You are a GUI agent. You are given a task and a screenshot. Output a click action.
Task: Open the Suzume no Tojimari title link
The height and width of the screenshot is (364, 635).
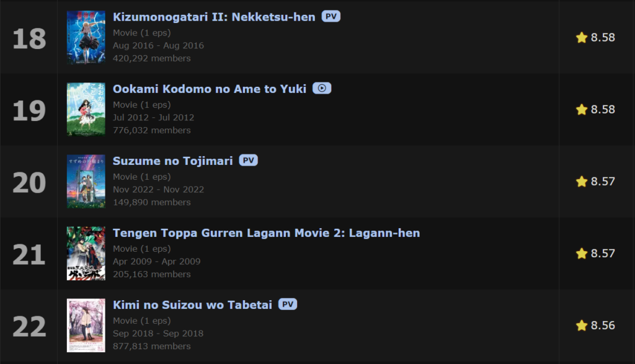click(172, 161)
